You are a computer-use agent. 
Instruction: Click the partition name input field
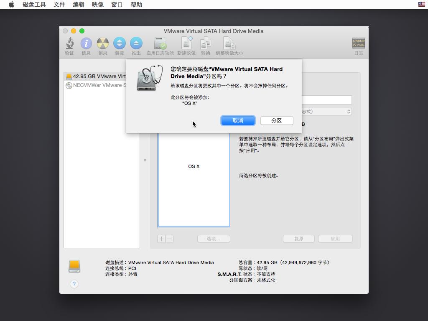pos(326,99)
